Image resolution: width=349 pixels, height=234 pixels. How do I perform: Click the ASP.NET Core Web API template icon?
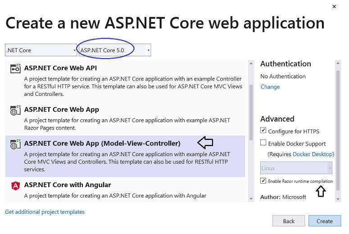(15, 68)
